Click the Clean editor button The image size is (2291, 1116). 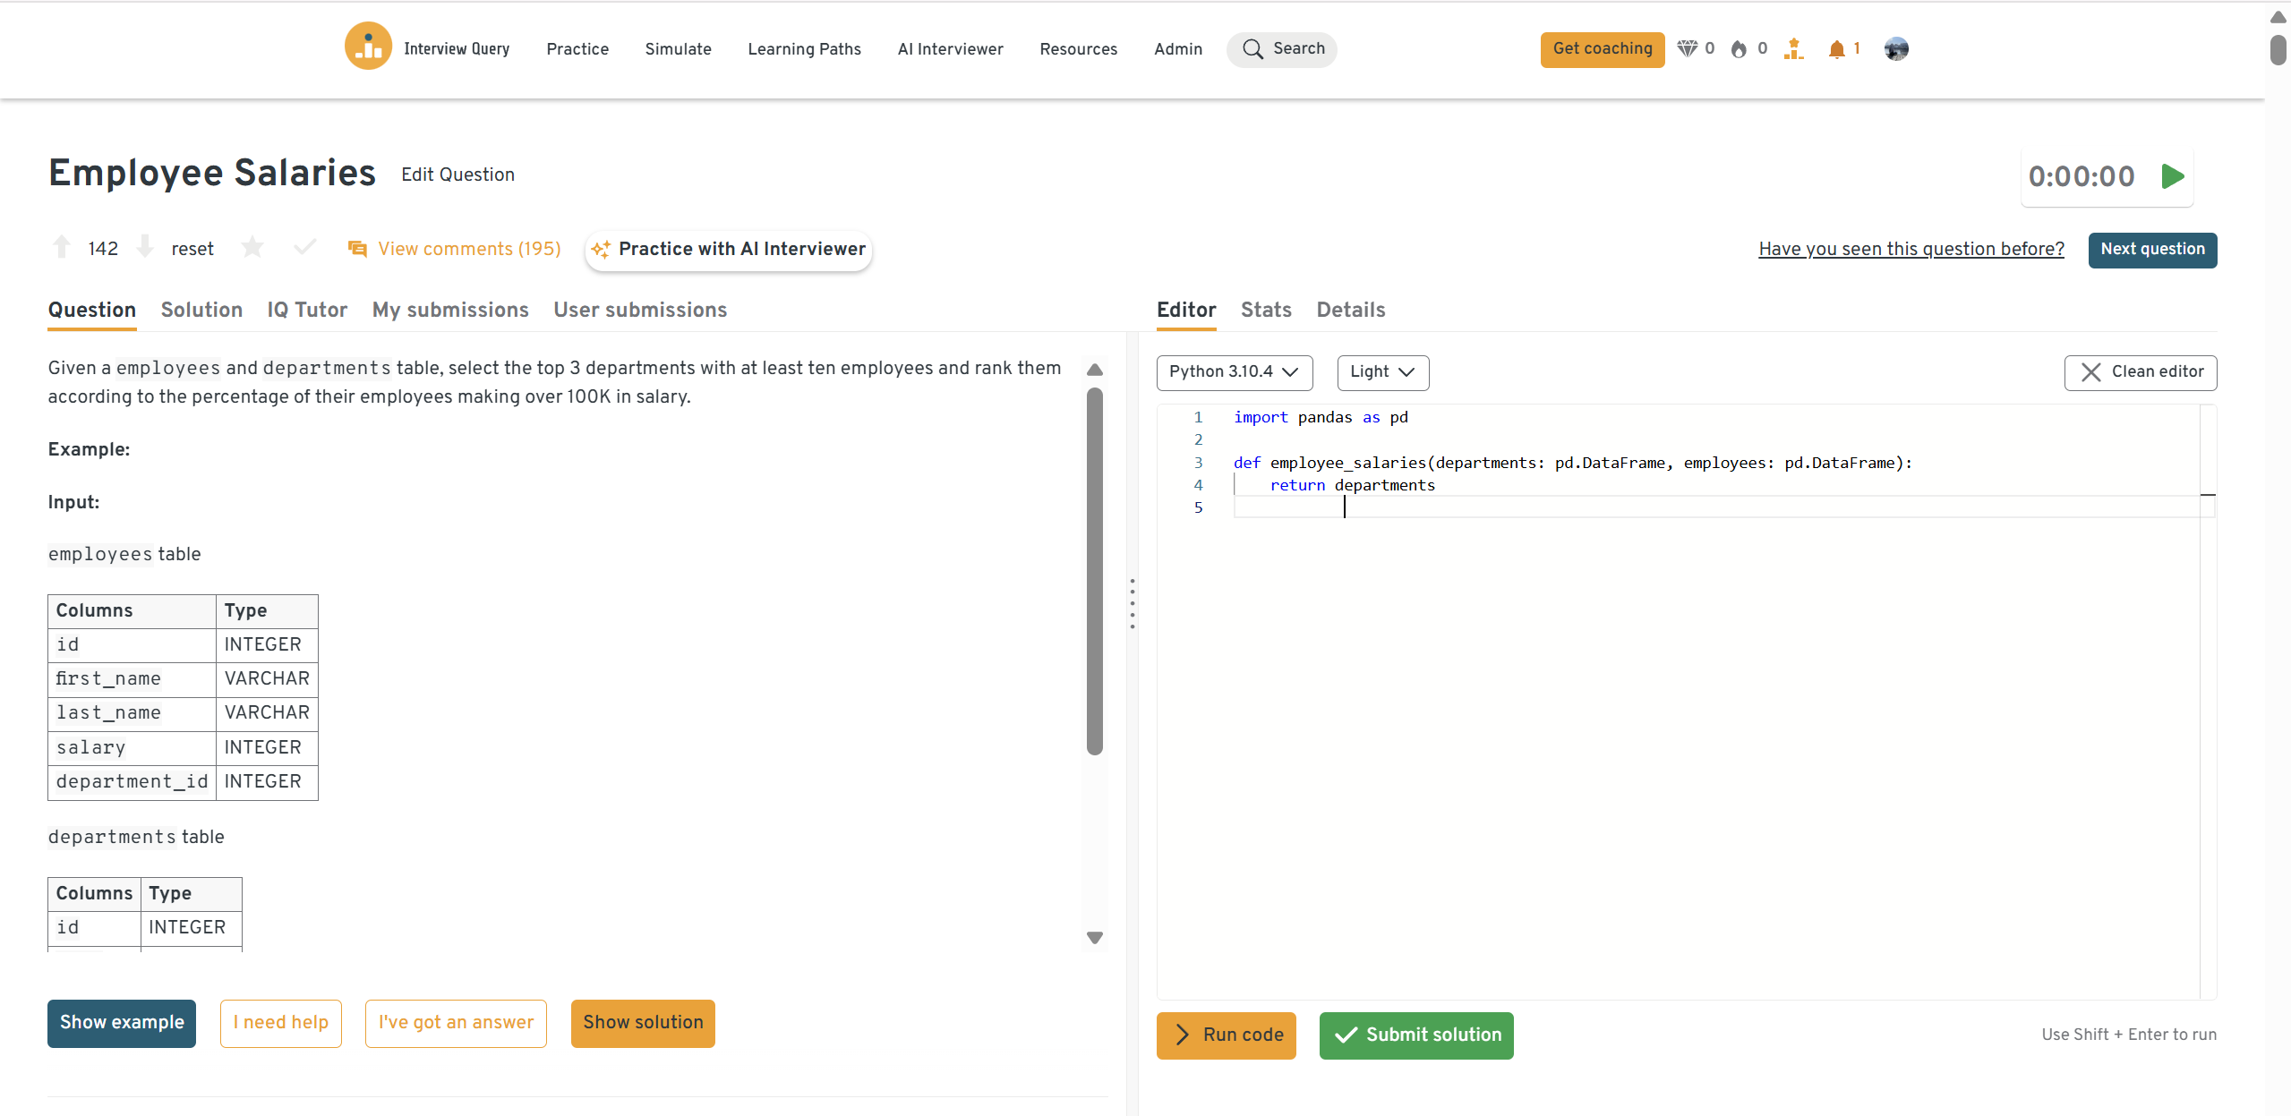(x=2140, y=372)
